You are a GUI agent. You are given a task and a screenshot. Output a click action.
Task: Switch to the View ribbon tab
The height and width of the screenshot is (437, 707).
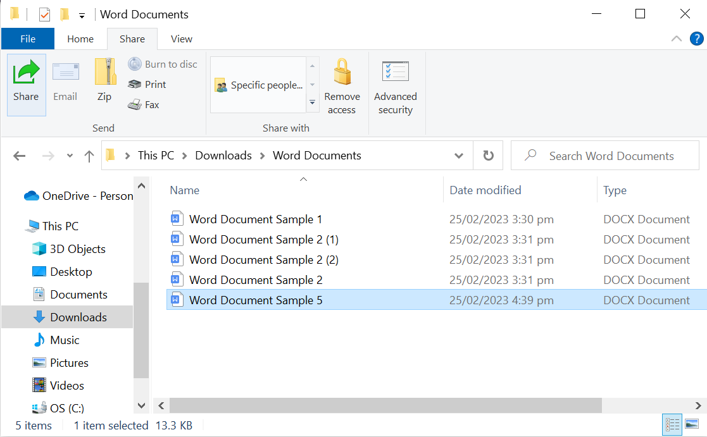180,39
